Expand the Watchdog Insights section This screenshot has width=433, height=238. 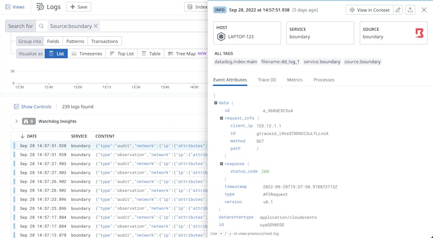pyautogui.click(x=16, y=122)
